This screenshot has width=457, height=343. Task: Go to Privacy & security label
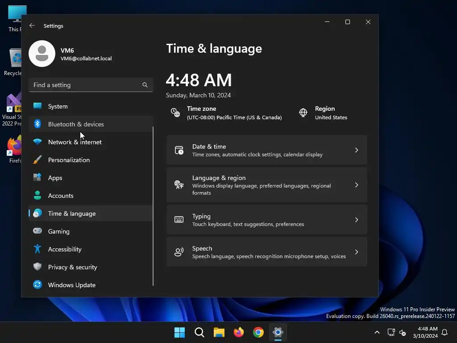pos(73,267)
